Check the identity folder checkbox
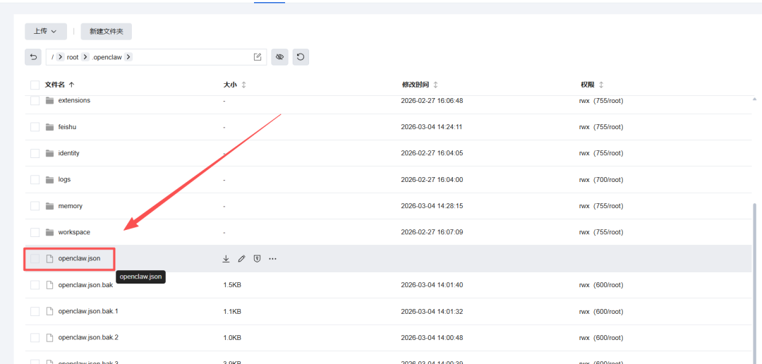Image resolution: width=762 pixels, height=364 pixels. click(x=35, y=153)
